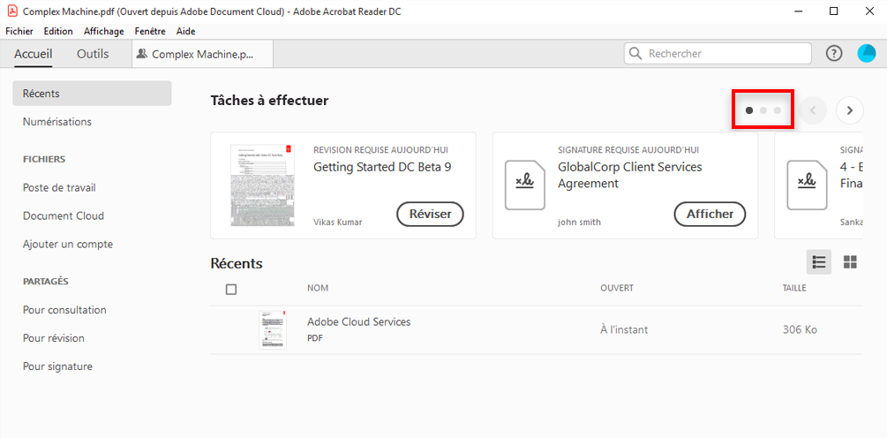
Task: Click the Réviser button
Action: [x=430, y=214]
